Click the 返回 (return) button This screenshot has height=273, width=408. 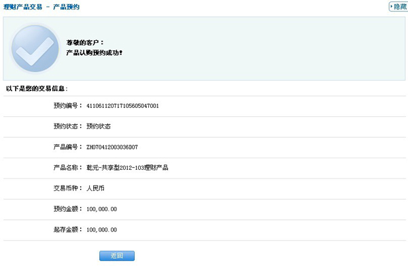click(117, 256)
